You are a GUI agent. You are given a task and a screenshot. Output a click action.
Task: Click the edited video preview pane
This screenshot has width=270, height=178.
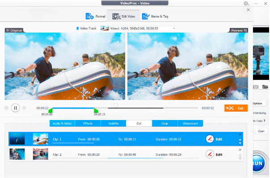click(188, 66)
